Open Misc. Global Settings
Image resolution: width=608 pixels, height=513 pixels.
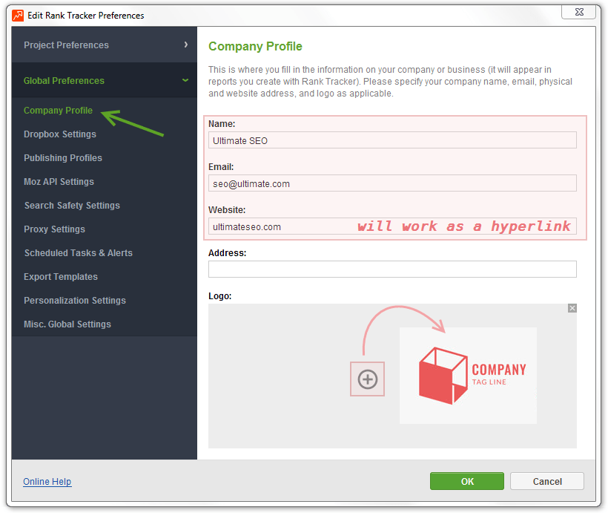pos(67,324)
